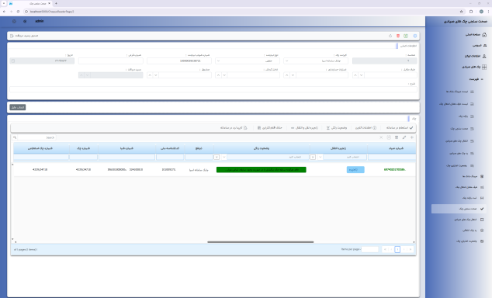The height and width of the screenshot is (298, 492).
Task: Sort by وضعیت رنگی column header
Action: click(x=262, y=148)
